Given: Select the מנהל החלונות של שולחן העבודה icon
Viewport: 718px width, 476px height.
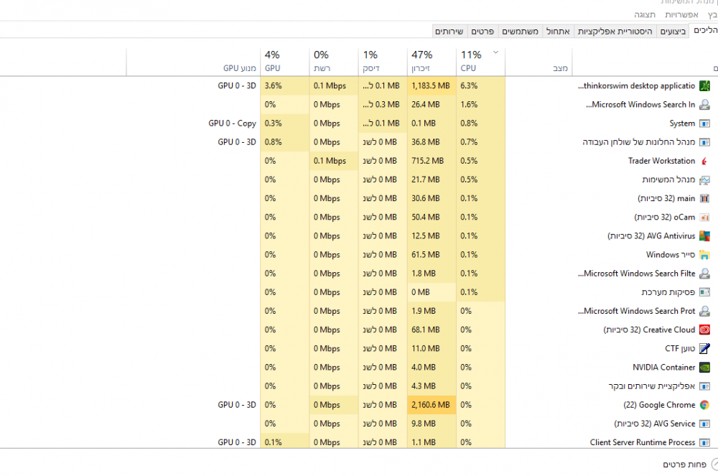Looking at the screenshot, I should click(704, 142).
